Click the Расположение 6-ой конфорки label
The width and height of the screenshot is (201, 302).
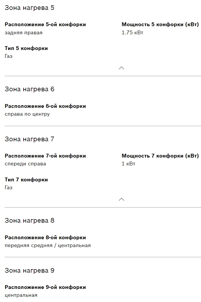(x=45, y=106)
